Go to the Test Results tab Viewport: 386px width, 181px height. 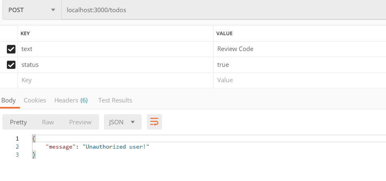coord(115,100)
